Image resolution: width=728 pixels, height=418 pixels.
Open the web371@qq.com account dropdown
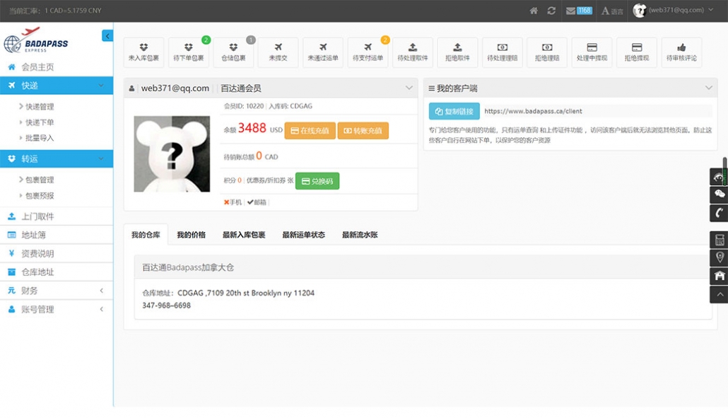(670, 11)
